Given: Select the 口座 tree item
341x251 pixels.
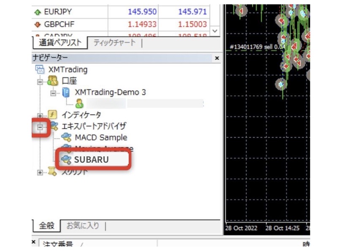Looking at the screenshot, I should pos(69,81).
